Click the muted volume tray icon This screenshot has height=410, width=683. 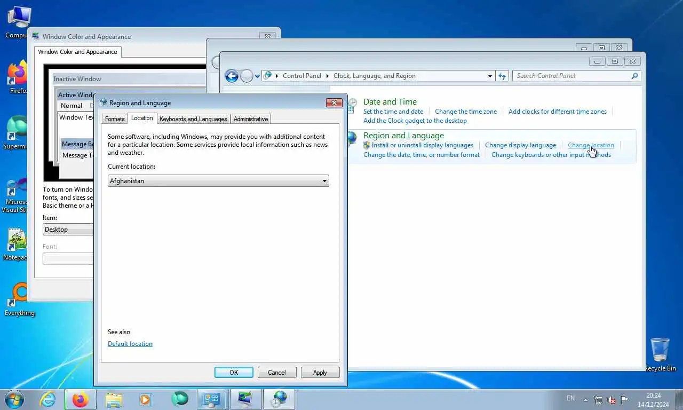[x=611, y=400]
